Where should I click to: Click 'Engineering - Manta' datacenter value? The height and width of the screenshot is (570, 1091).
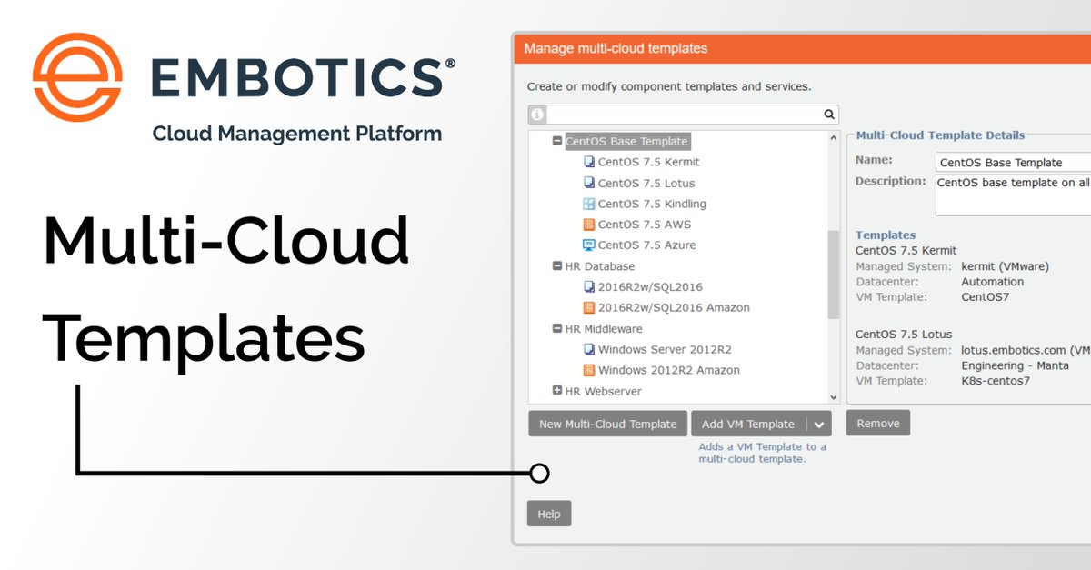(x=1015, y=365)
